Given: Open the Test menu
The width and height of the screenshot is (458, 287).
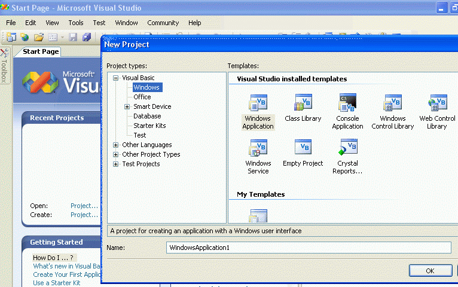Looking at the screenshot, I should (99, 23).
